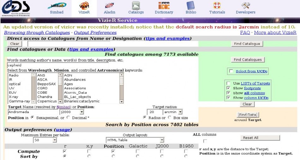Click the Target Name input field

pos(33,112)
